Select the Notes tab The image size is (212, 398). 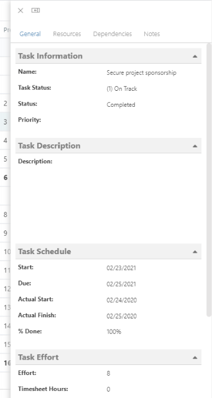(152, 34)
